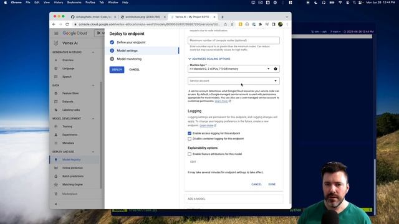The image size is (399, 224).
Task: Open macOS Spotlight search icon
Action: click(x=354, y=2)
